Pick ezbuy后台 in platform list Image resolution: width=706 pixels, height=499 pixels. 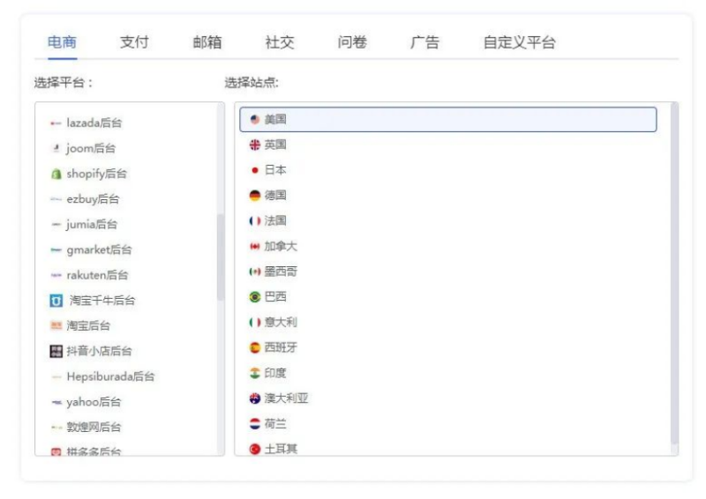coord(93,199)
